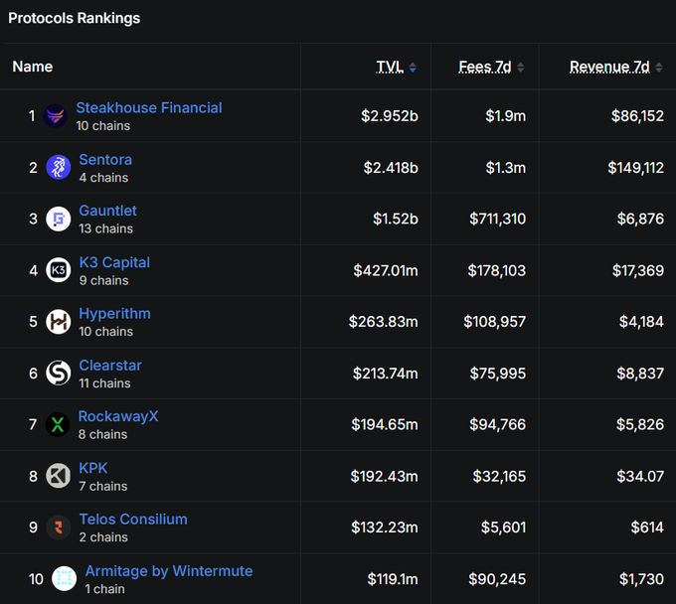The width and height of the screenshot is (676, 604).
Task: Click the $178,103 fees cell
Action: click(x=497, y=270)
